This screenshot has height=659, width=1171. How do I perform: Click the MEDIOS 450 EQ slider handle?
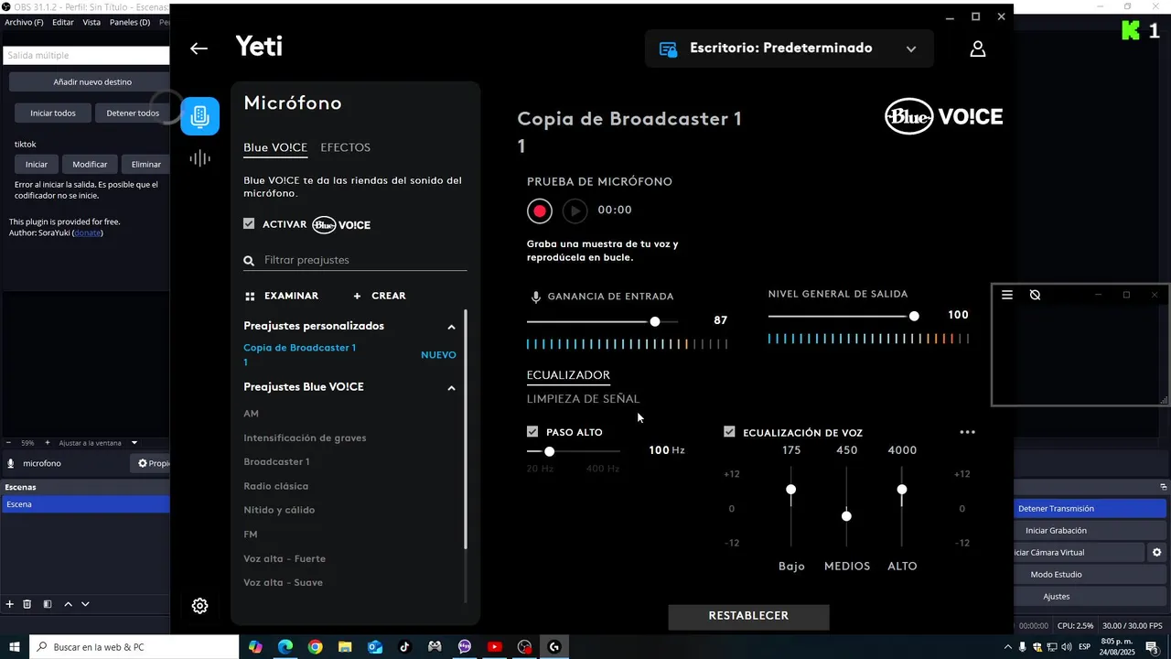click(846, 516)
